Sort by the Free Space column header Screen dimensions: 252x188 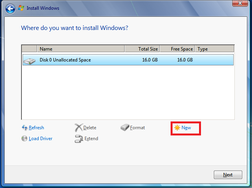click(177, 49)
